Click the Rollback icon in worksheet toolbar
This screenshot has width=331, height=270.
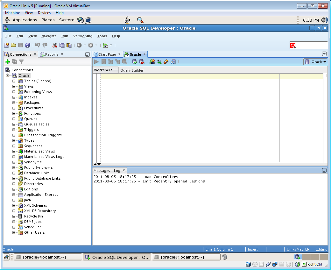pyautogui.click(x=142, y=62)
